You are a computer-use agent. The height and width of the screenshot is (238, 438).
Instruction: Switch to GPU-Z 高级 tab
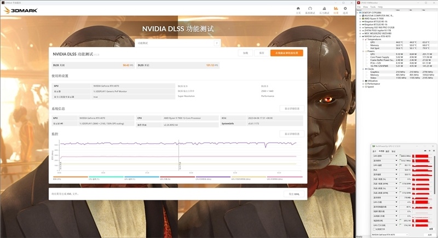pyautogui.click(x=388, y=151)
